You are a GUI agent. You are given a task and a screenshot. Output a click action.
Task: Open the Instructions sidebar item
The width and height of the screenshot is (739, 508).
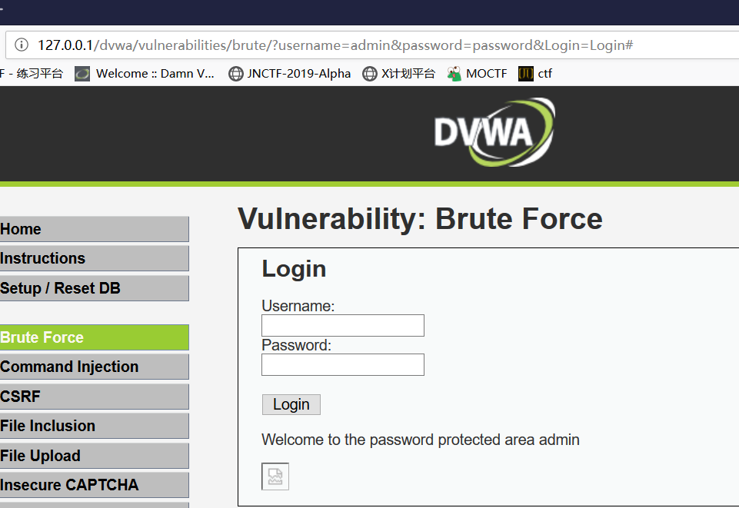point(94,258)
